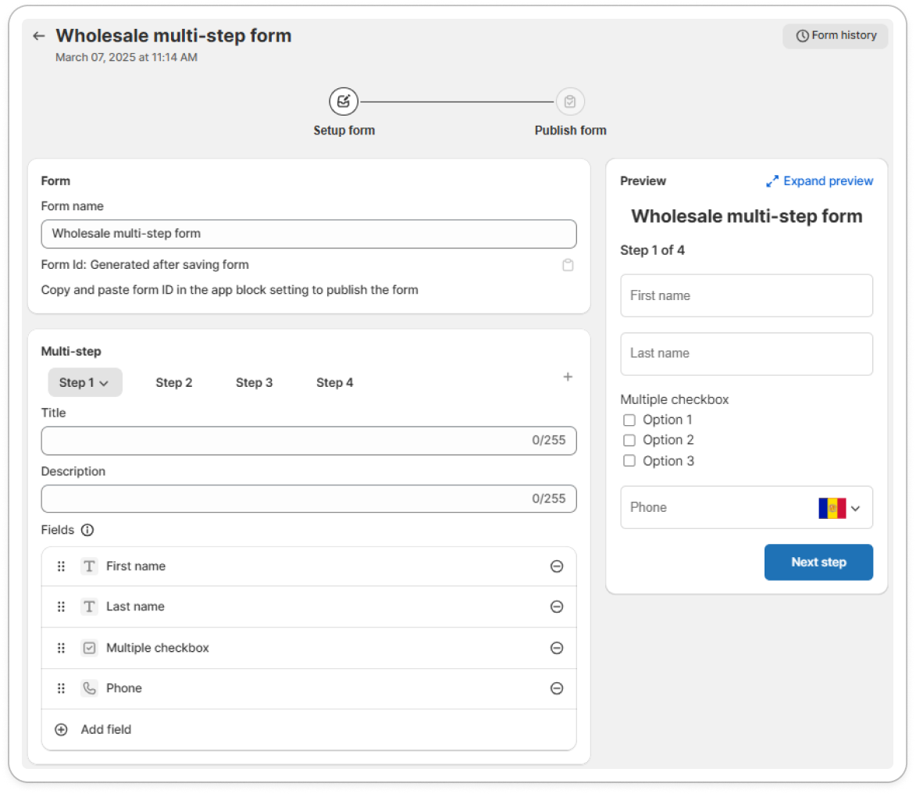The image size is (916, 794).
Task: Open the First name field row
Action: [x=308, y=567]
